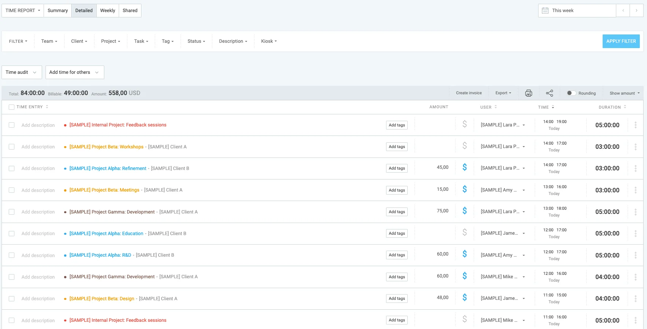
Task: Check the Project Alpha: Refinement row checkbox
Action: point(12,168)
